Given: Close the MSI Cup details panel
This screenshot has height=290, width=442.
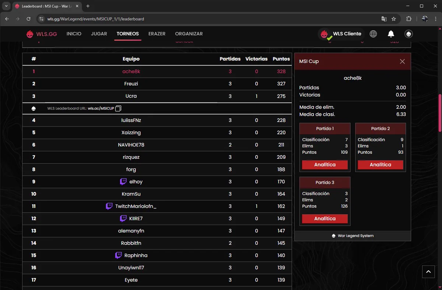Looking at the screenshot, I should [402, 61].
